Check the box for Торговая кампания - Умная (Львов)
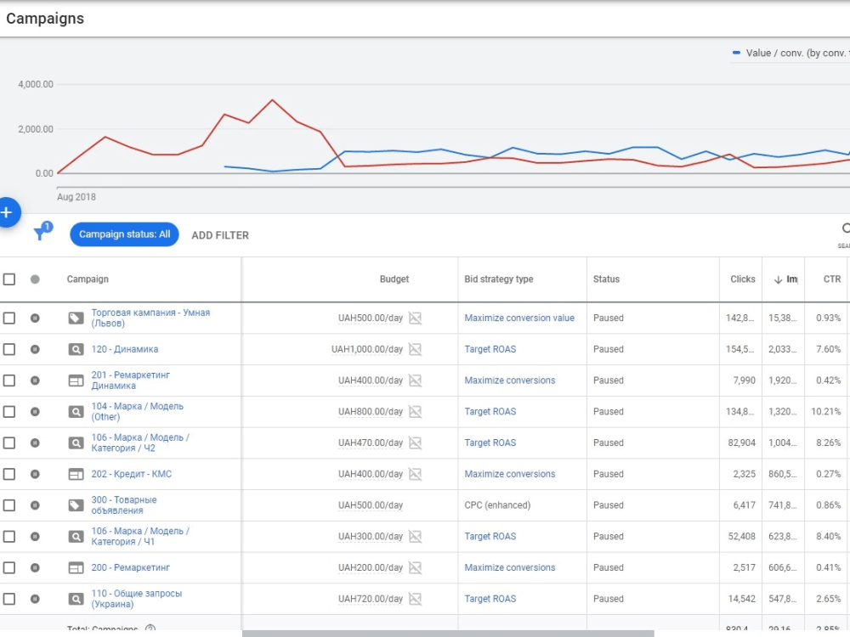The height and width of the screenshot is (637, 850). point(9,318)
